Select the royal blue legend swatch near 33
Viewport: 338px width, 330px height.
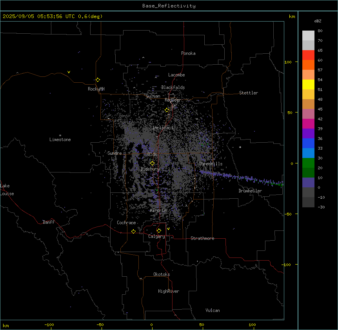308,143
